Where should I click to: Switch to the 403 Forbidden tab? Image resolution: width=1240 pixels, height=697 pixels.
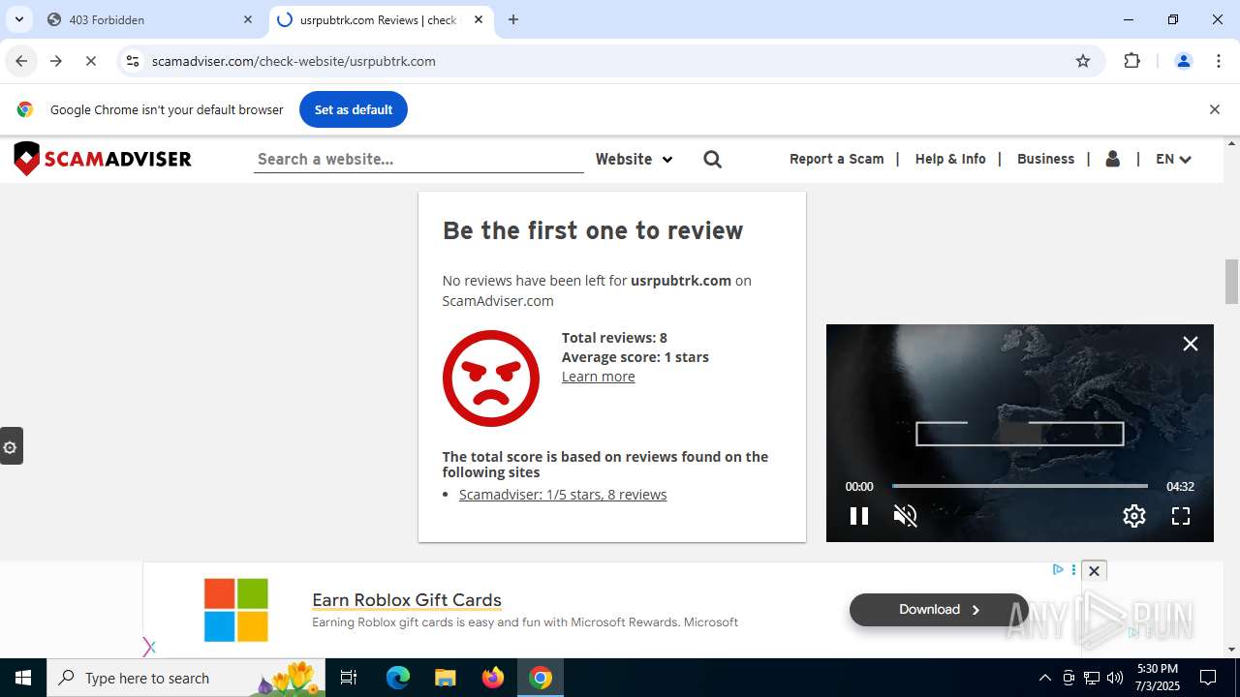click(145, 19)
